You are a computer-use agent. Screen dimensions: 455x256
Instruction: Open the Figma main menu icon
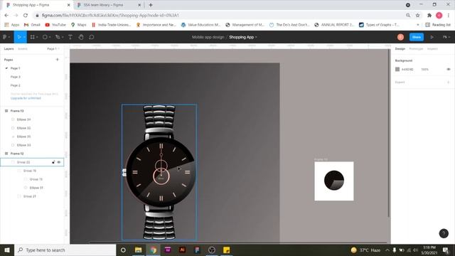point(5,37)
